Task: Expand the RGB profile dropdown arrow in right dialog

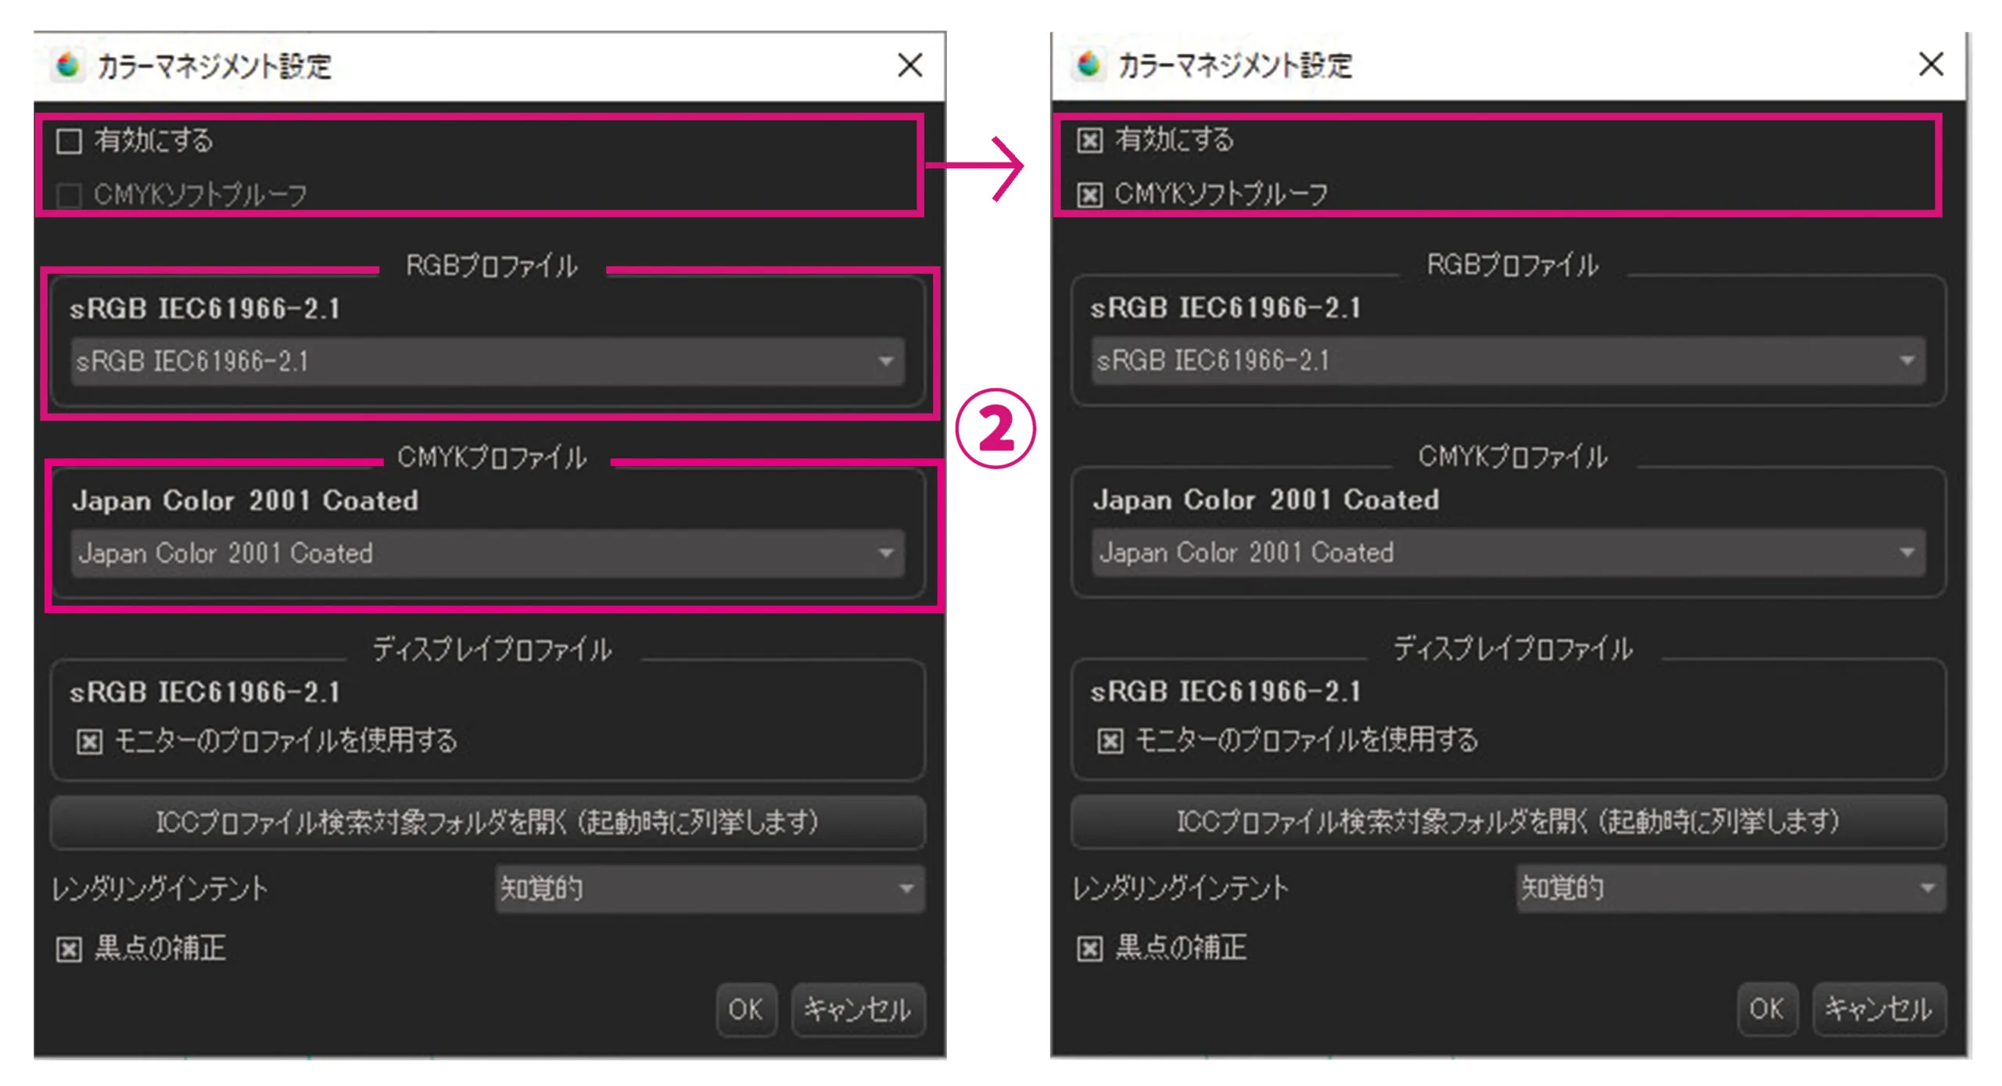Action: 1907,360
